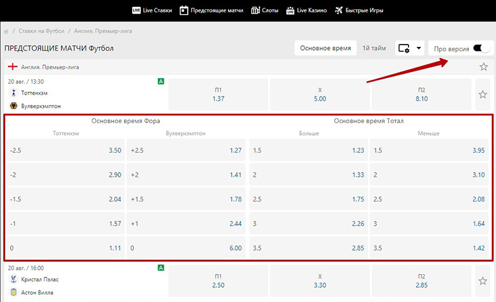Click the Live Ставки icon
Viewport: 496px width, 302px height.
[x=136, y=11]
